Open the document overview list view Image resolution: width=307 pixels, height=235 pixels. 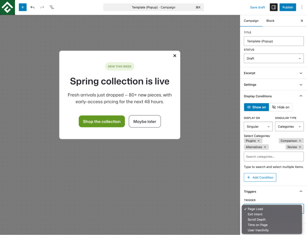[52, 7]
